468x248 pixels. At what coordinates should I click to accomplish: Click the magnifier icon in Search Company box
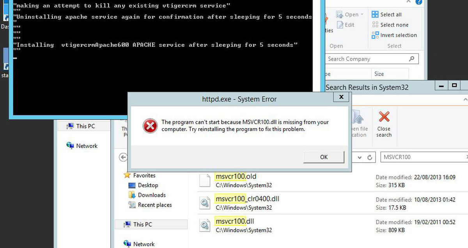pos(411,59)
